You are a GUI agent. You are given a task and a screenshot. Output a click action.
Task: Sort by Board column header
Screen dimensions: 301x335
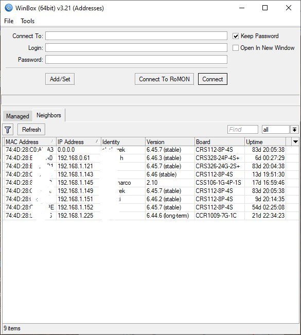pos(220,142)
